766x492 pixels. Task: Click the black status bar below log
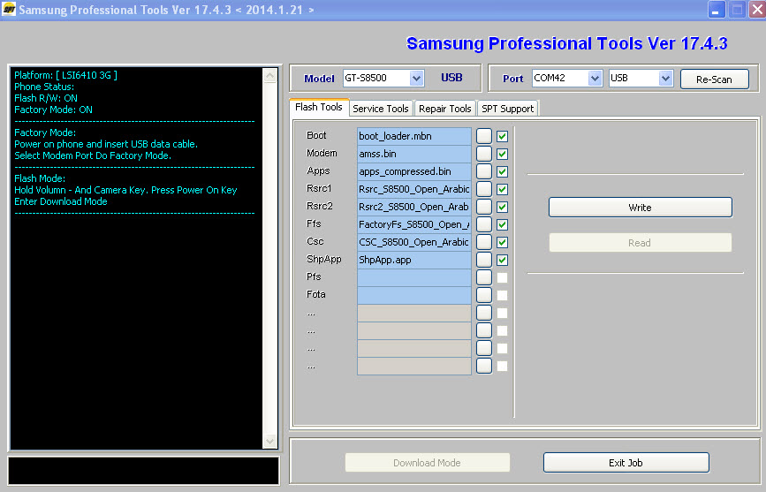(x=144, y=471)
